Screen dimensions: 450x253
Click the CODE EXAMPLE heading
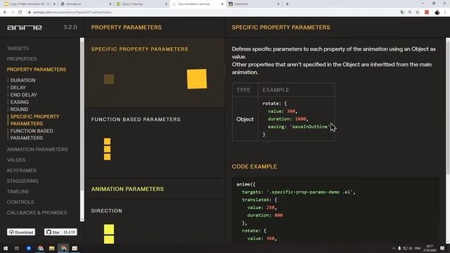[255, 167]
